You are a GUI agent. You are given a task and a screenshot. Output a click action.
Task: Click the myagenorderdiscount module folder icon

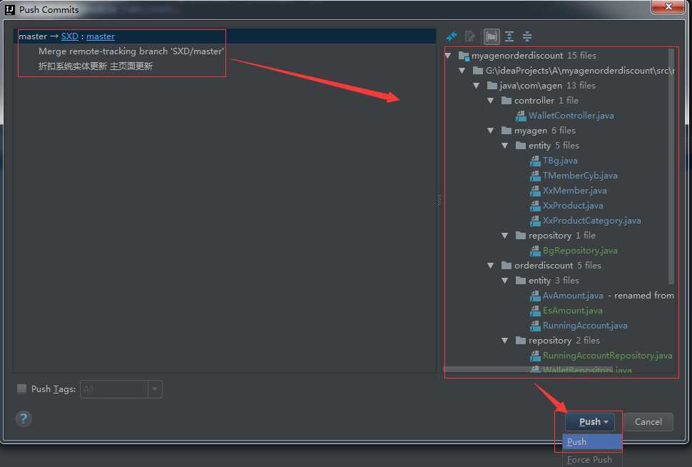click(464, 56)
